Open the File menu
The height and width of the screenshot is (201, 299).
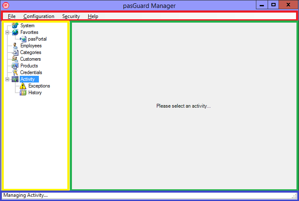pyautogui.click(x=12, y=16)
